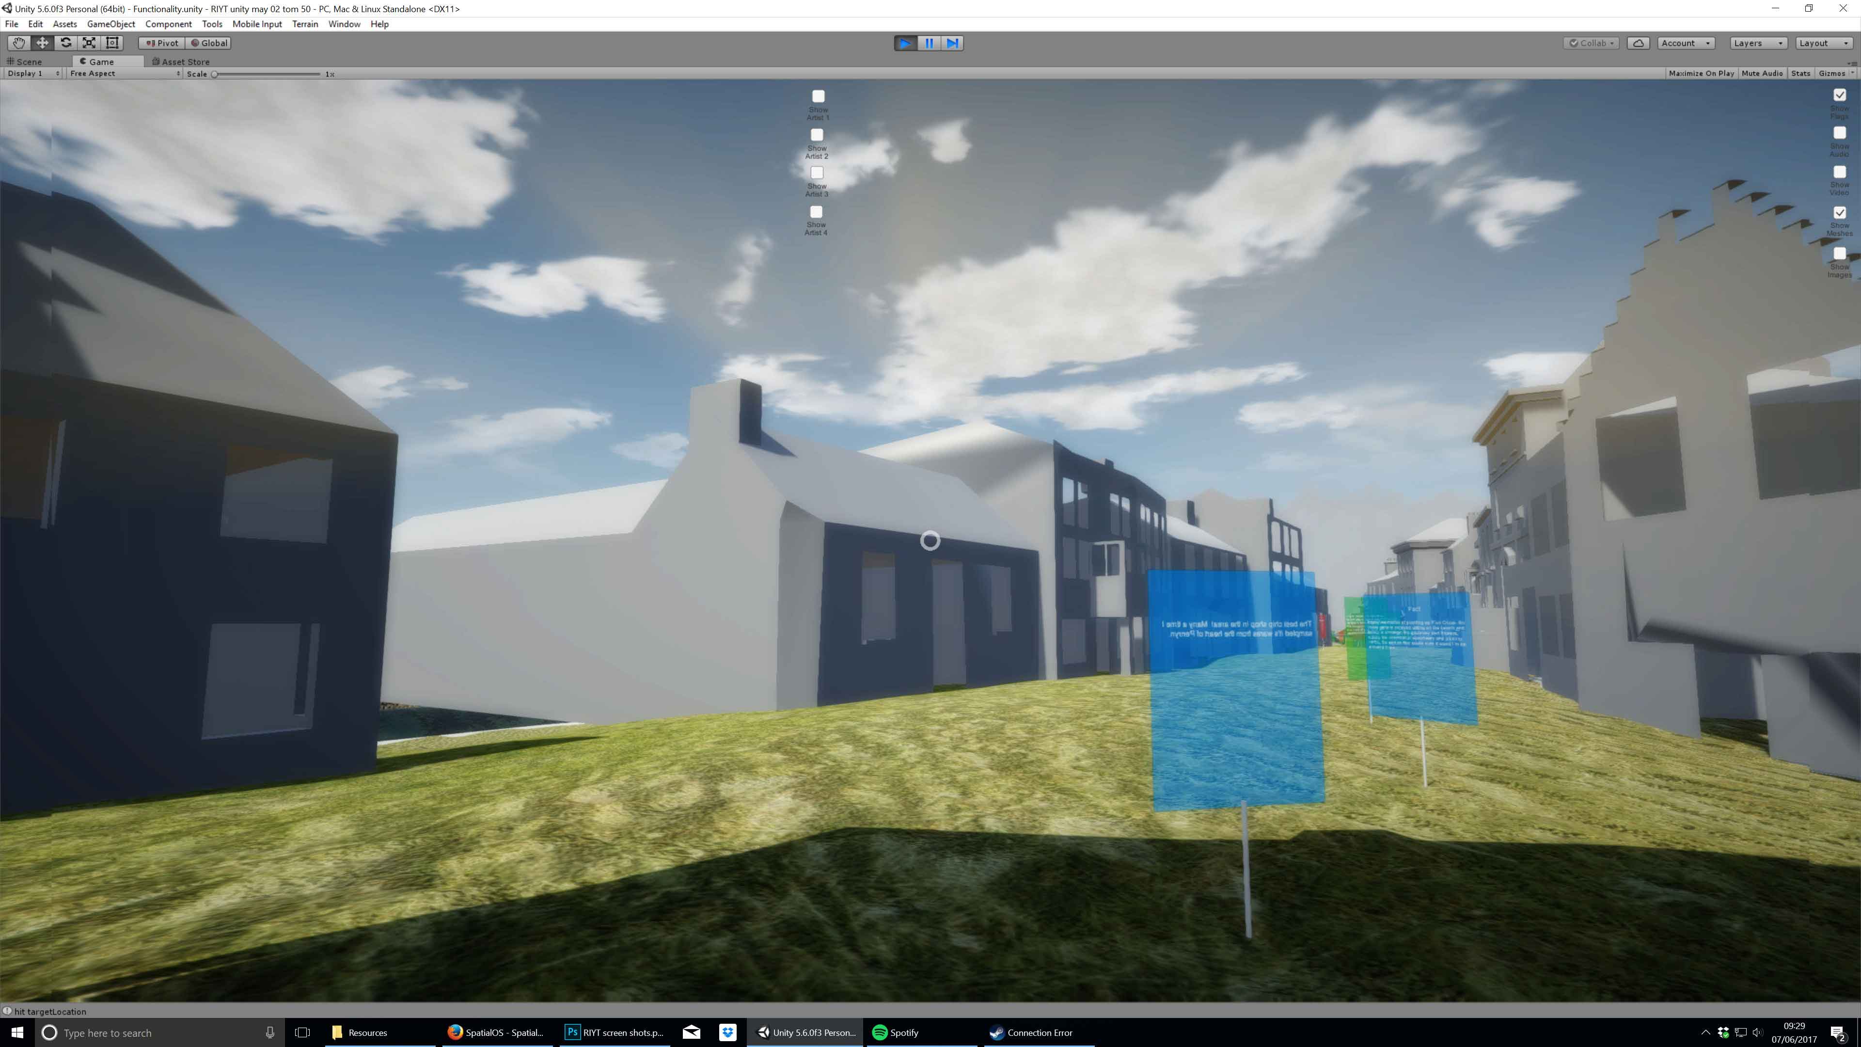Open the Layers dropdown
This screenshot has width=1861, height=1047.
1758,43
